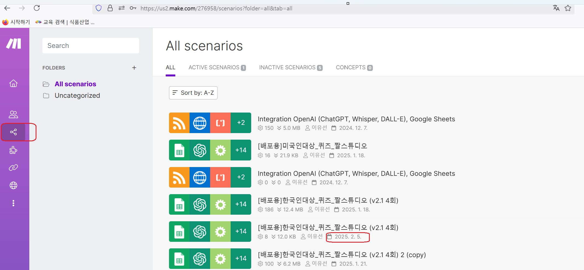Open the Team icon in the sidebar
Image resolution: width=584 pixels, height=270 pixels.
[13, 114]
